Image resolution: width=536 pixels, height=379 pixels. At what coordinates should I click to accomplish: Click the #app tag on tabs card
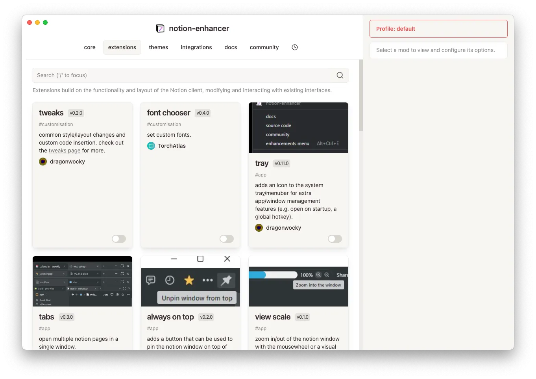click(x=44, y=329)
